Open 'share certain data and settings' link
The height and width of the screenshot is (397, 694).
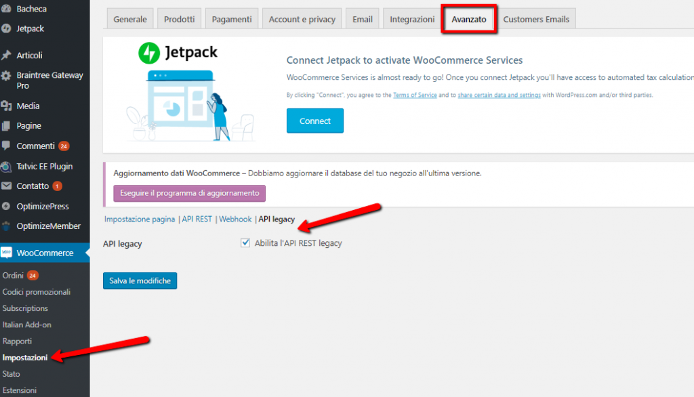pos(499,95)
